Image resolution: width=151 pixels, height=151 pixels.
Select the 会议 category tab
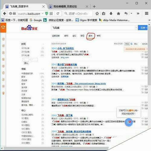click(74, 36)
